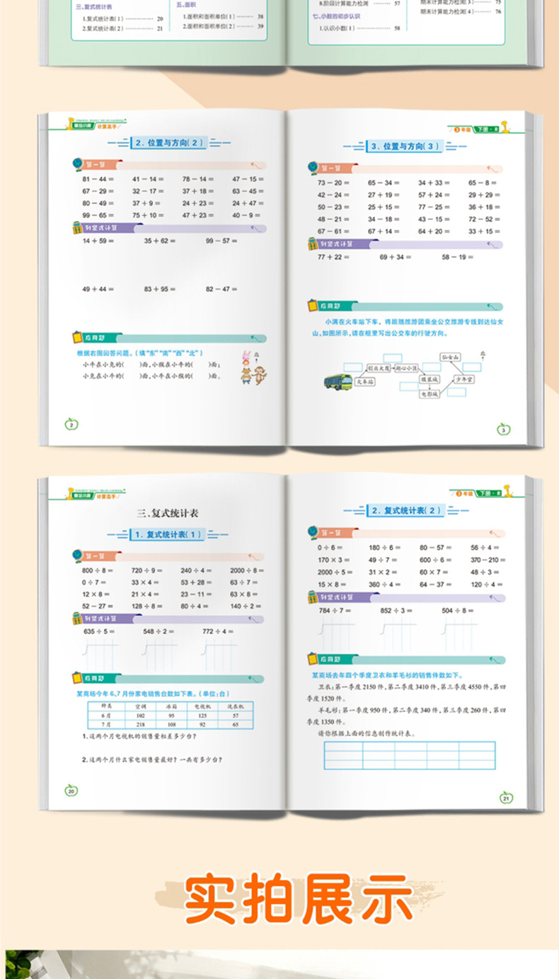Click the problem 784 ÷ 7 =
559x979 pixels.
tap(335, 609)
